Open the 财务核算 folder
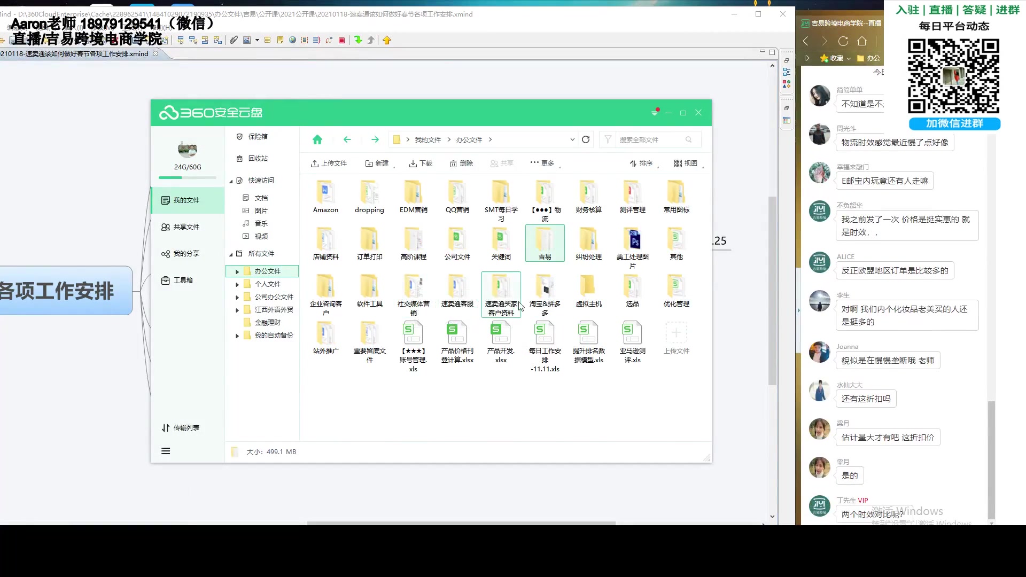Screen dimensions: 1026x577 pyautogui.click(x=588, y=197)
